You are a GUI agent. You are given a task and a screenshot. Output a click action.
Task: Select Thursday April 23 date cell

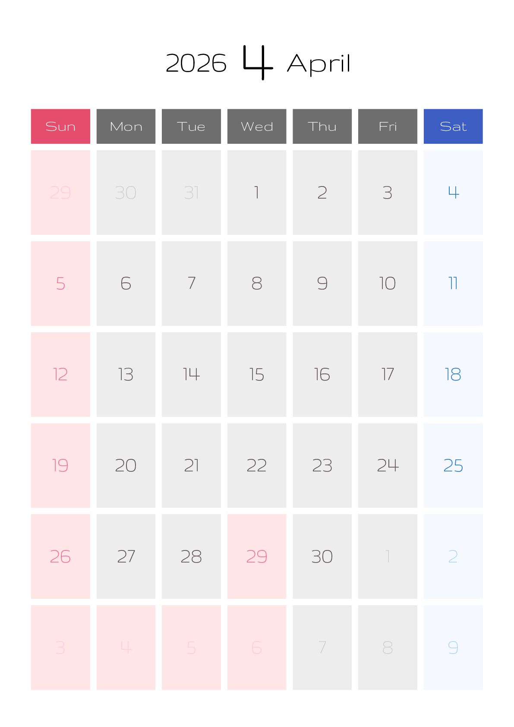[322, 465]
